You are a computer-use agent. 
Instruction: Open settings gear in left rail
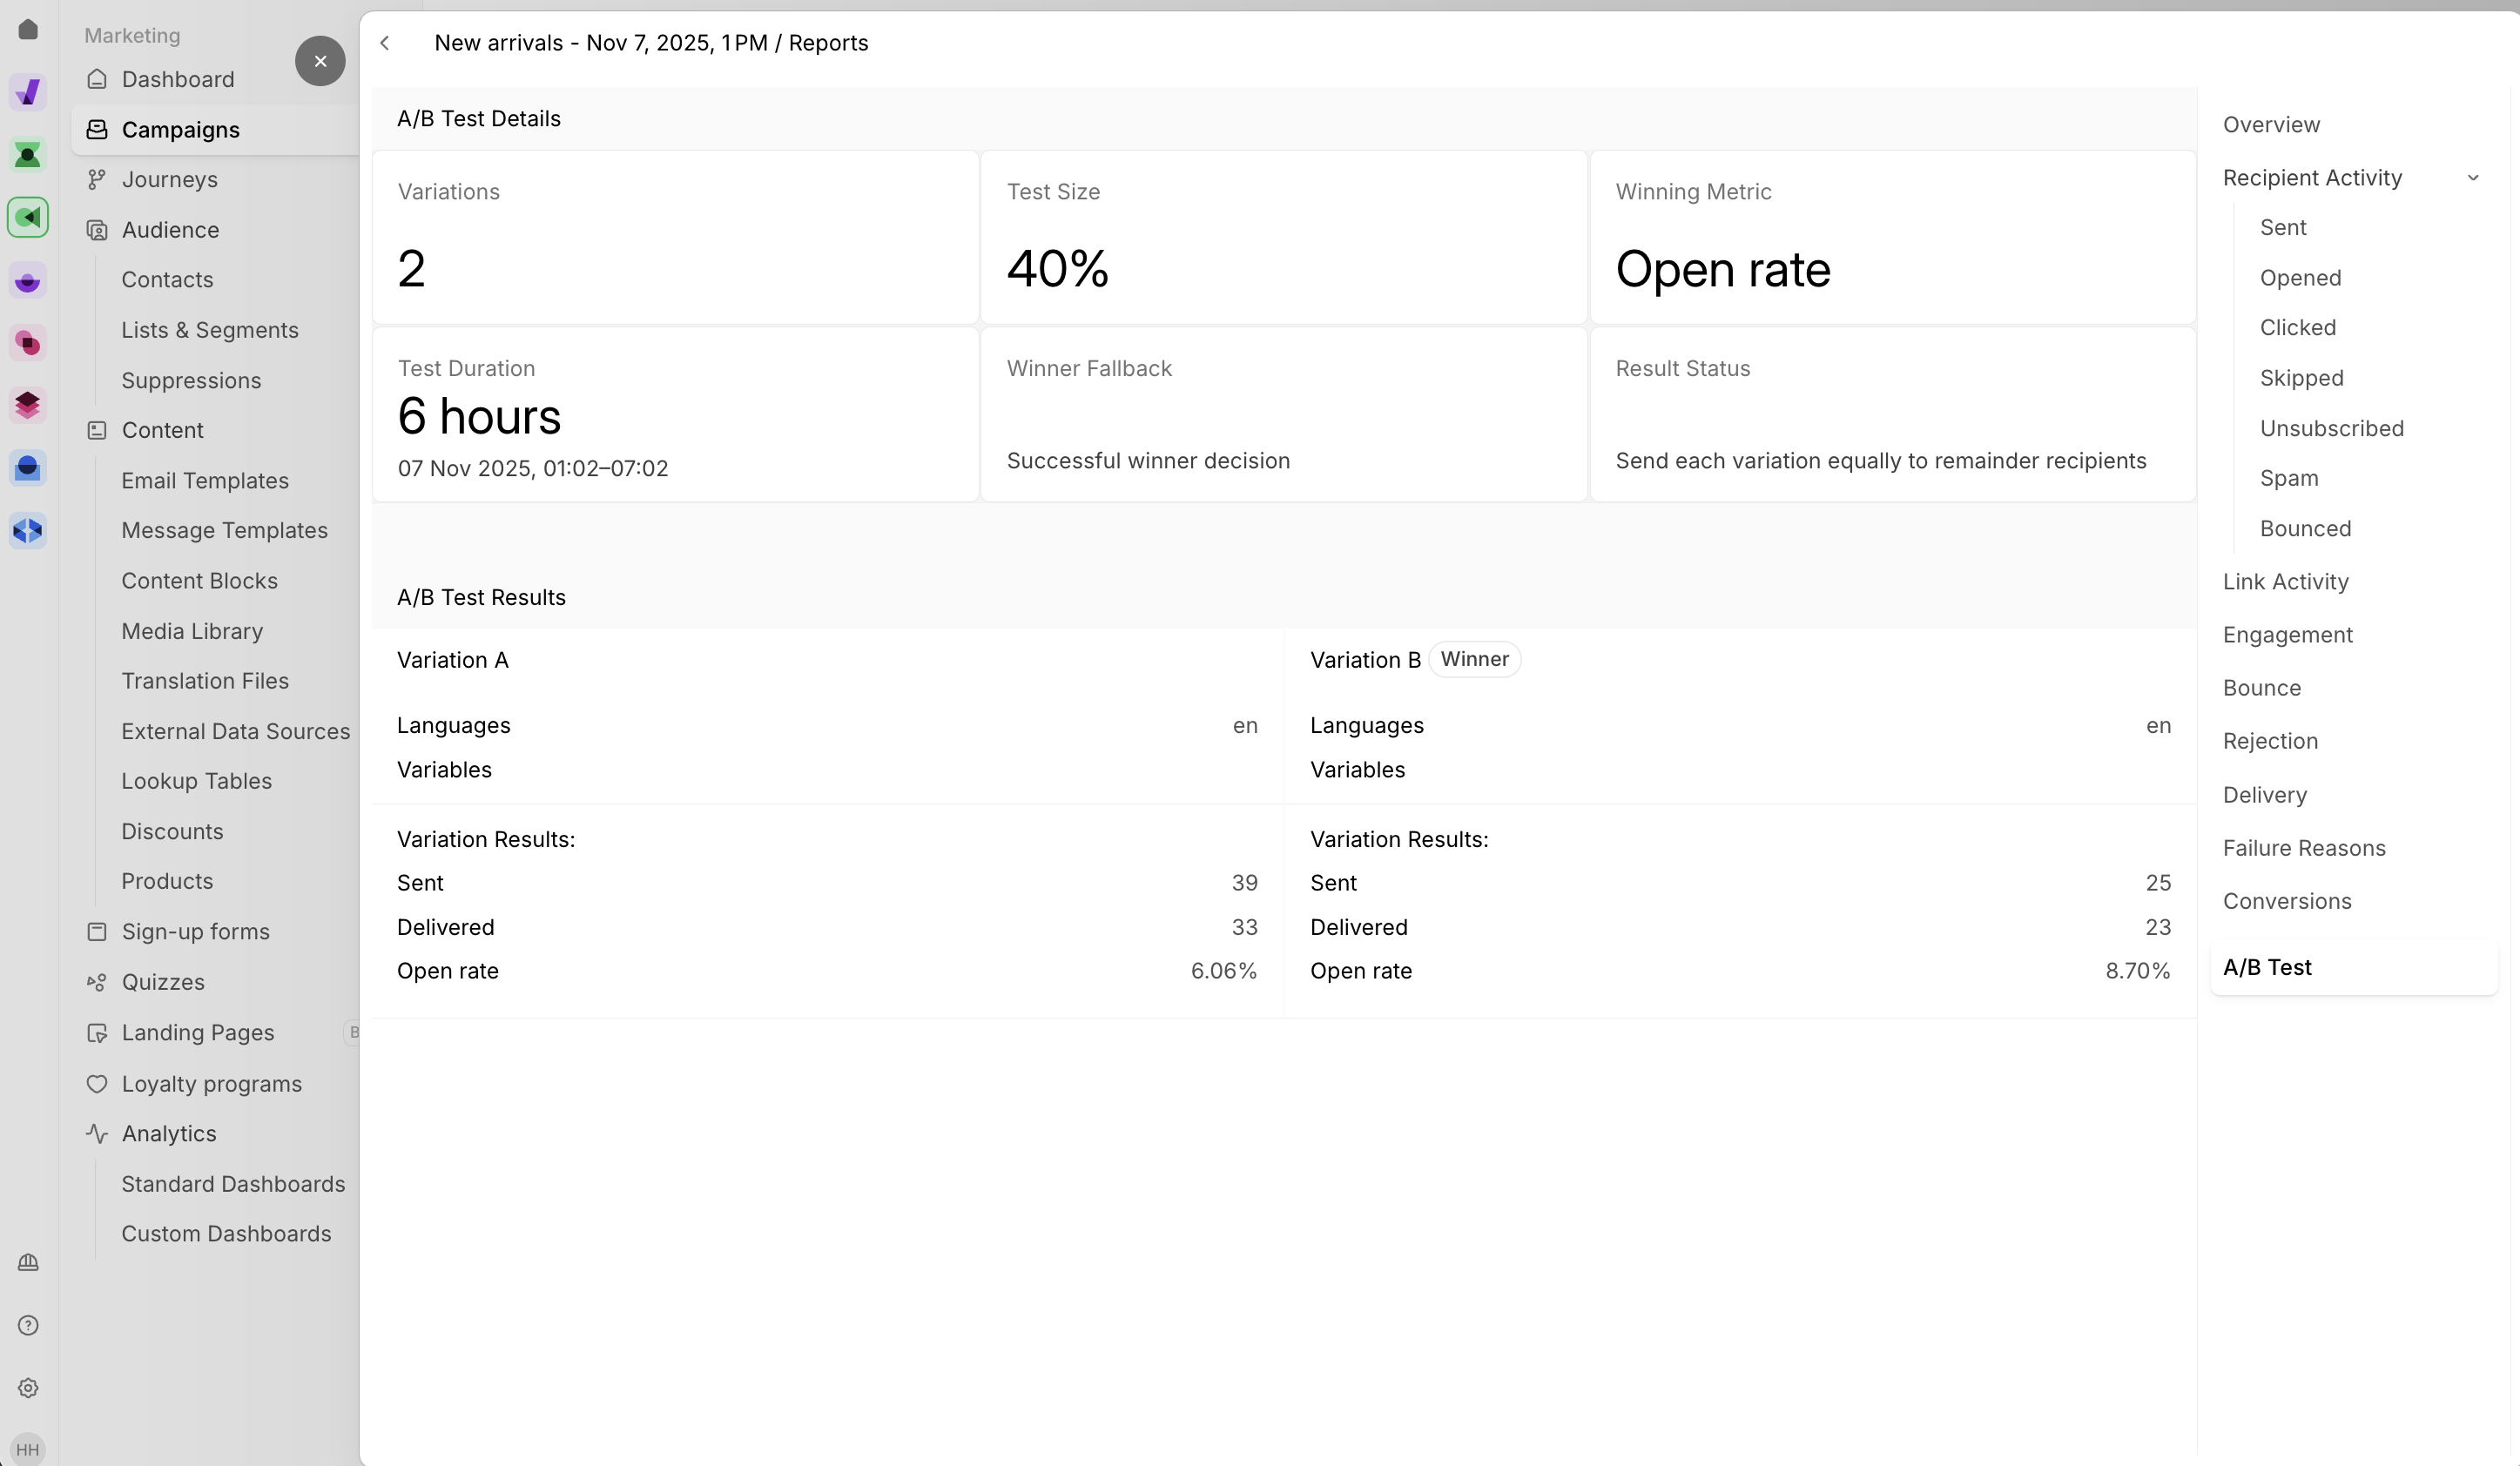pyautogui.click(x=28, y=1388)
